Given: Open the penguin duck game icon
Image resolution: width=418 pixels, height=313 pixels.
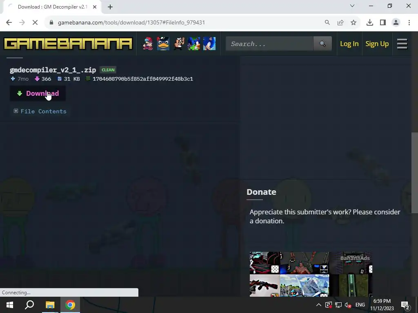Looking at the screenshot, I should pos(163,44).
